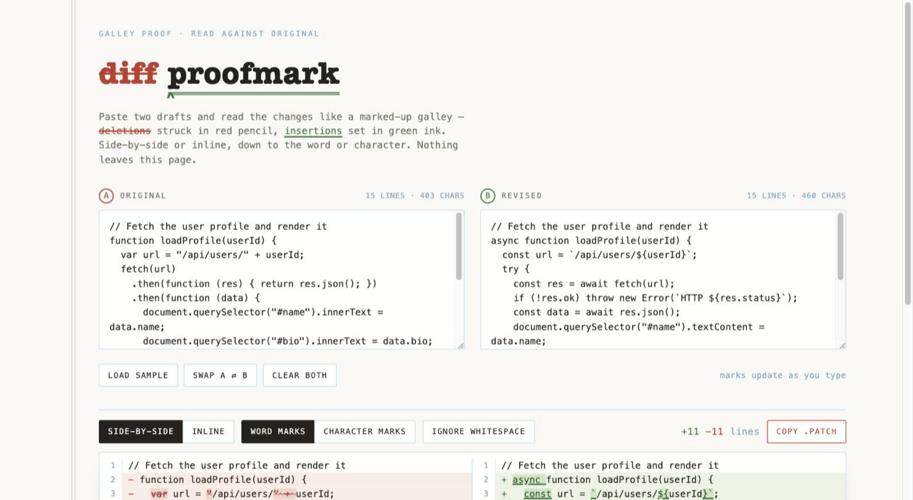The height and width of the screenshot is (500, 913).
Task: Switch to Side-by-Side view
Action: coord(141,432)
